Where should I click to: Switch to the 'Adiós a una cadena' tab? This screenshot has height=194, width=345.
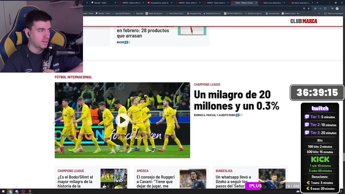click(x=272, y=3)
